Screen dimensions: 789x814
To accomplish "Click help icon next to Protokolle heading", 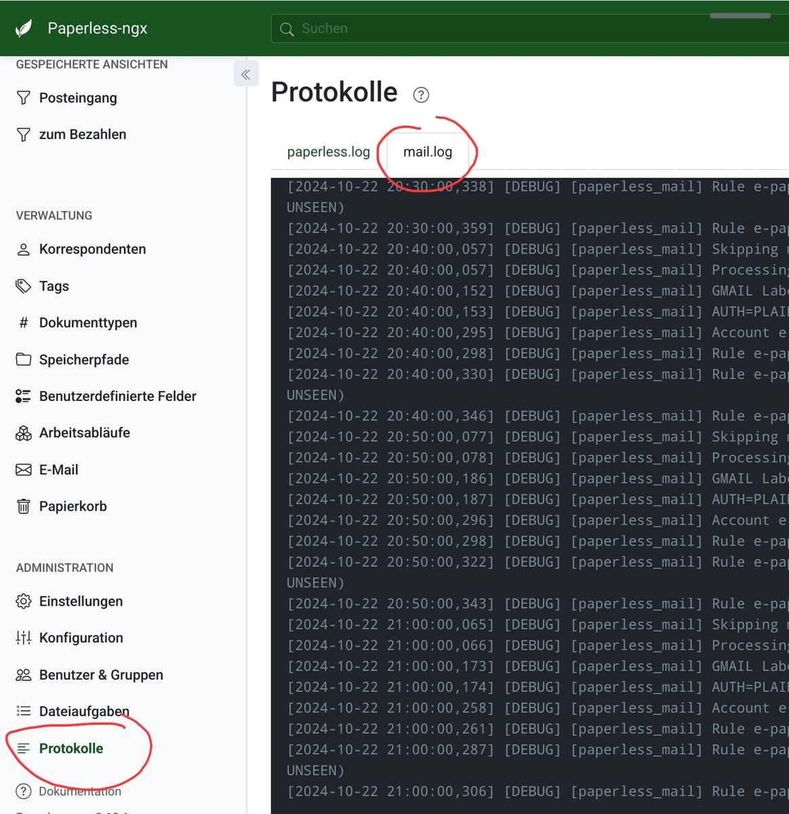I will (x=421, y=95).
